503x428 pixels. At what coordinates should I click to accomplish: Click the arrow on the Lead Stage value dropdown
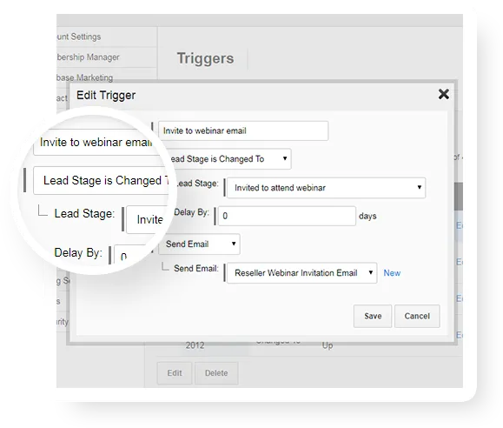click(420, 187)
